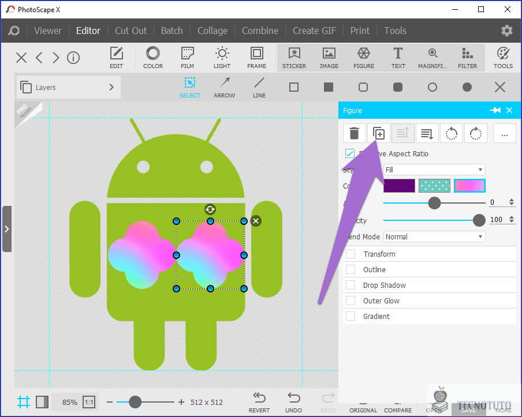Pick the filled square shape

(x=329, y=87)
